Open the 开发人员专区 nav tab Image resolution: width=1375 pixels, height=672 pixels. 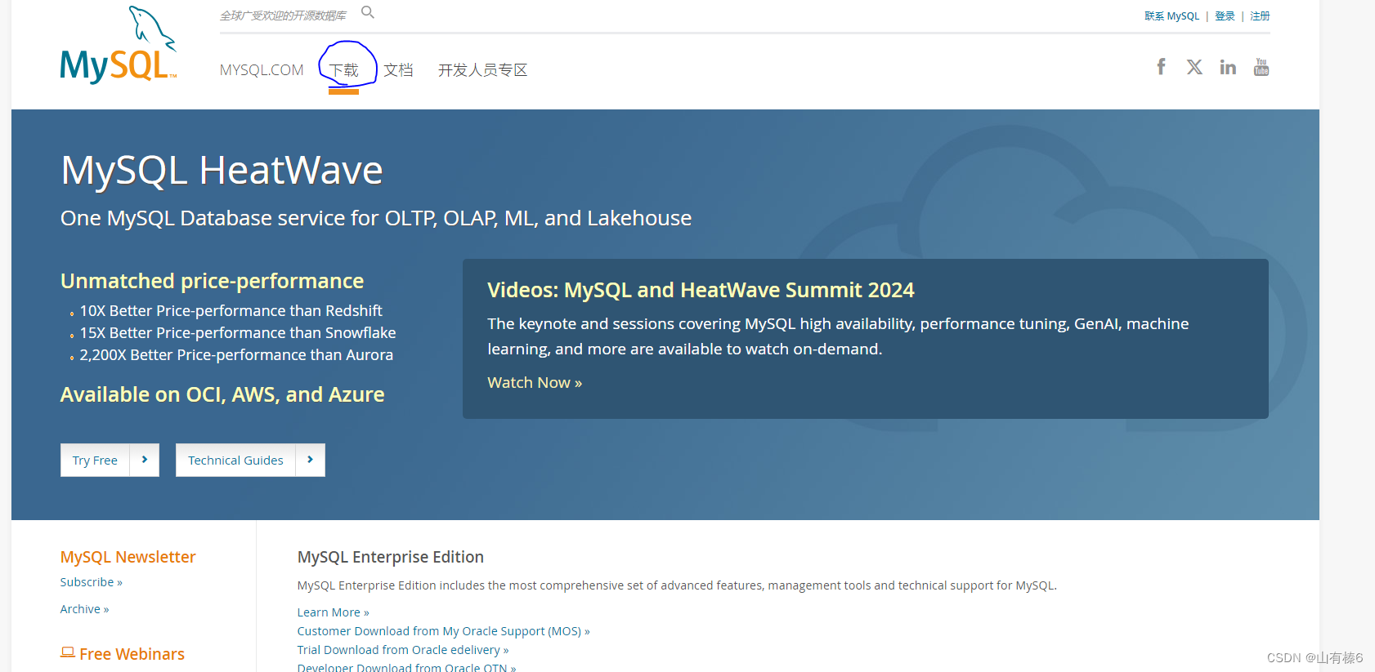pos(483,70)
